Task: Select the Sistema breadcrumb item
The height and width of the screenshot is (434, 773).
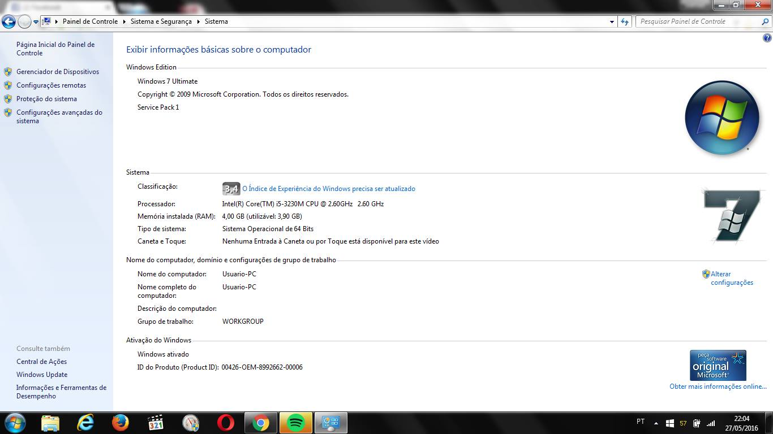Action: click(216, 21)
